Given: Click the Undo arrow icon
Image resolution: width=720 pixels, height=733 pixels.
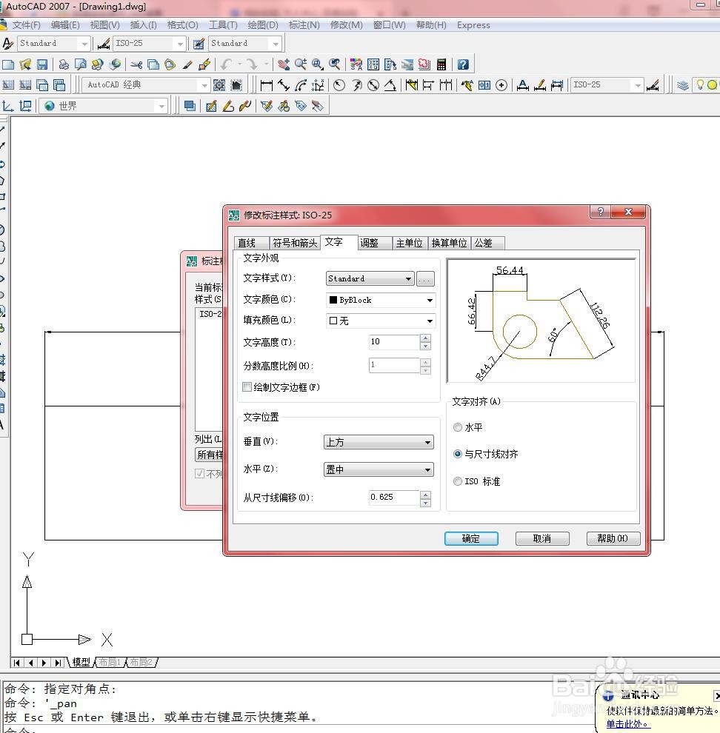Looking at the screenshot, I should 224,65.
